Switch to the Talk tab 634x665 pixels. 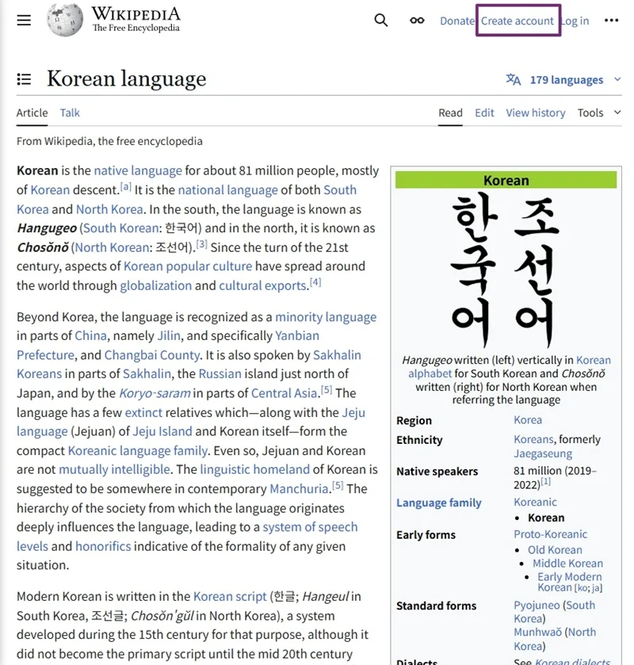point(70,113)
